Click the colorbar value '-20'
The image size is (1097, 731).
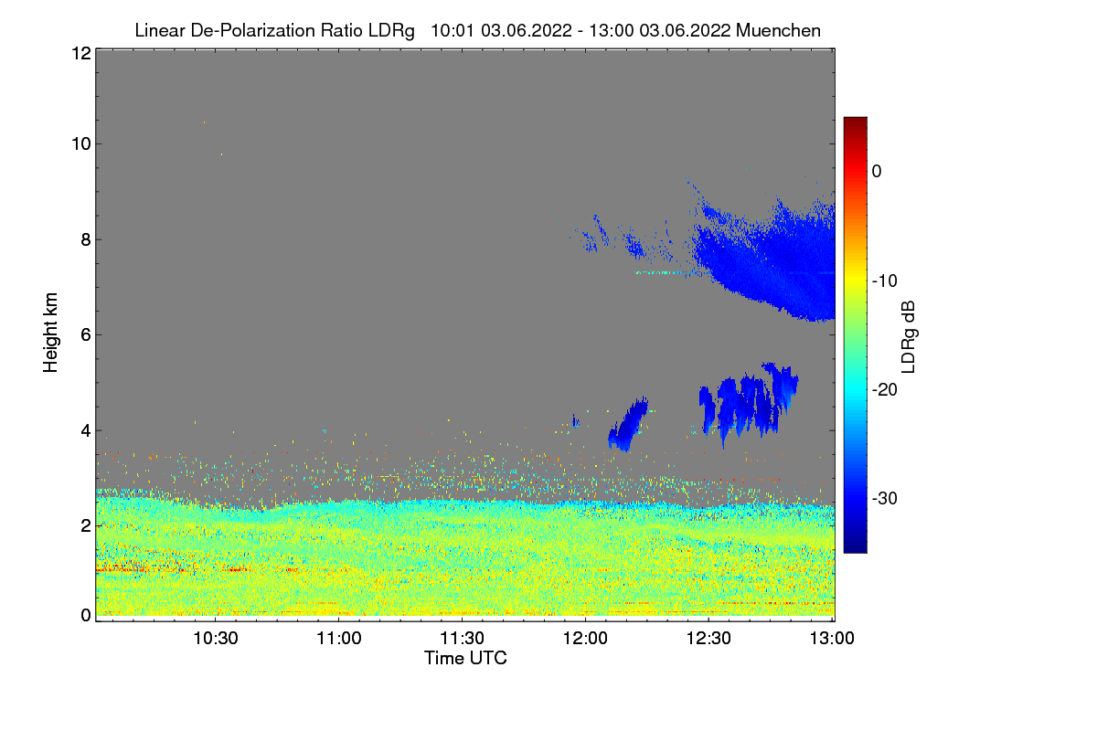883,389
